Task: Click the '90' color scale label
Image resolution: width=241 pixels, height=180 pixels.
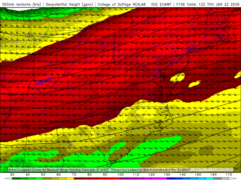Action: (105, 175)
